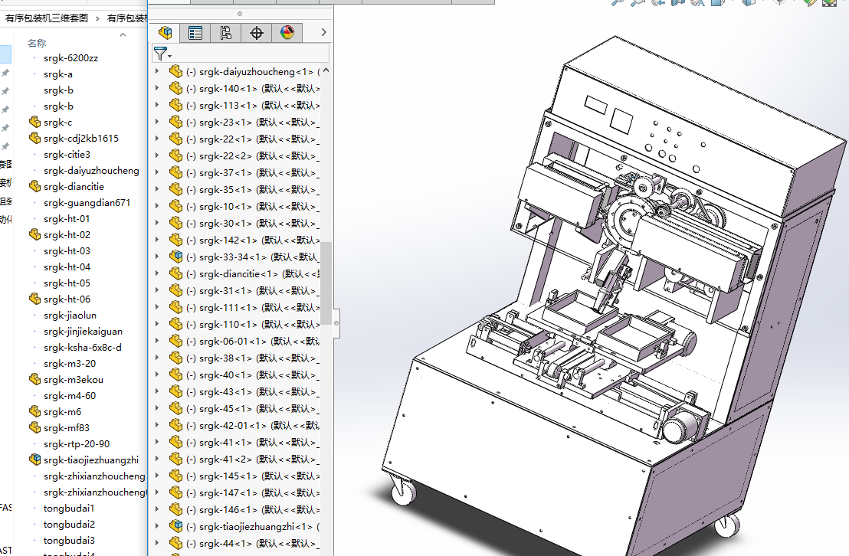
Task: Open the FeatureManager design tree tab
Action: pos(165,32)
